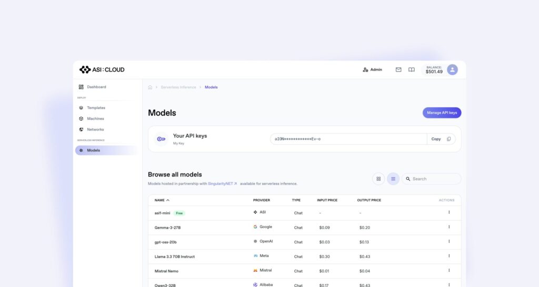Open actions menu for asi1-mini row
The height and width of the screenshot is (287, 539).
pos(449,212)
